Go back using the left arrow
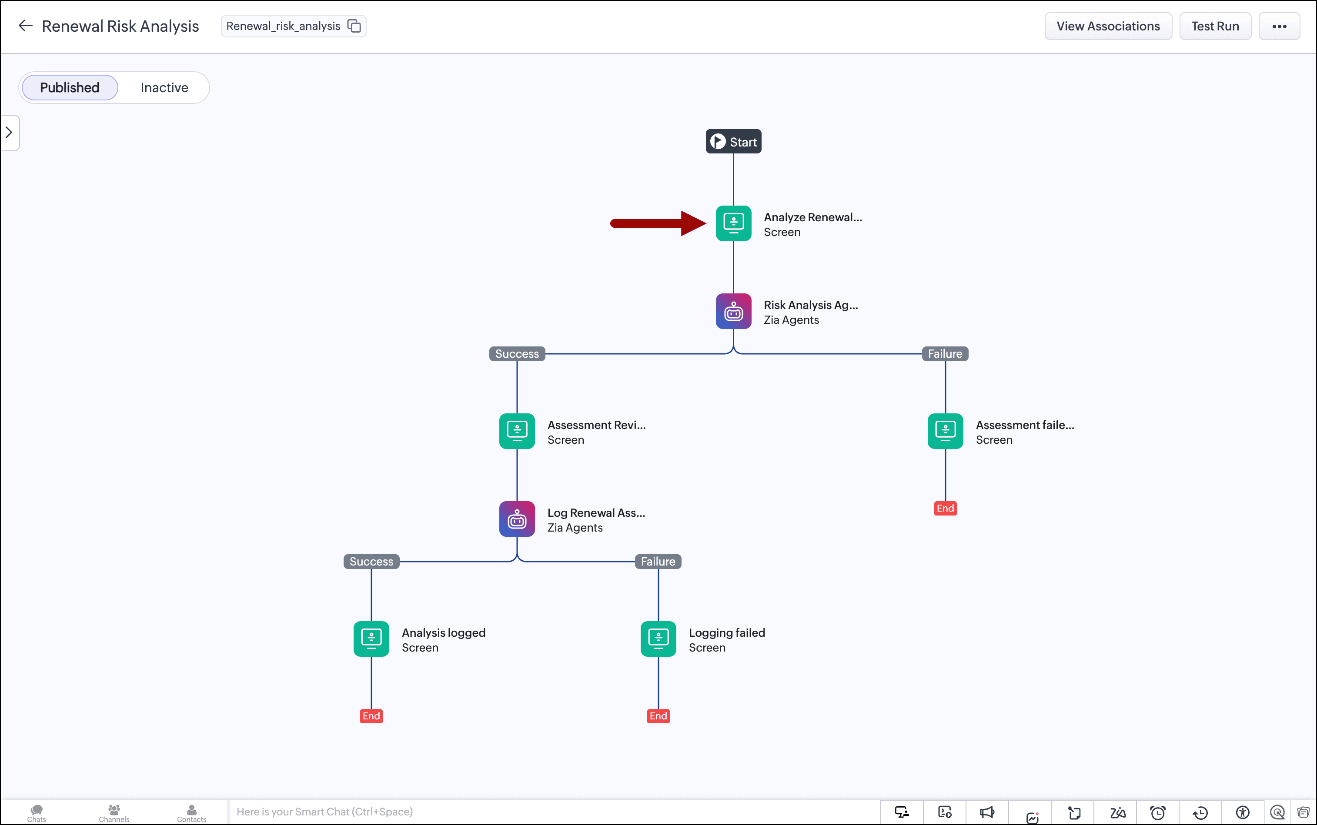 point(25,26)
